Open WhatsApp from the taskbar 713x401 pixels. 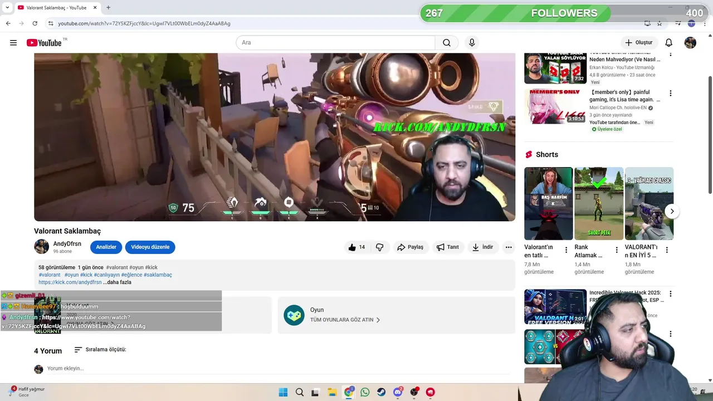tap(365, 392)
